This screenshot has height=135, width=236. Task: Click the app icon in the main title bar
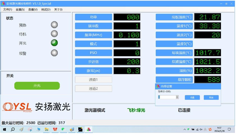[x=3, y=3]
